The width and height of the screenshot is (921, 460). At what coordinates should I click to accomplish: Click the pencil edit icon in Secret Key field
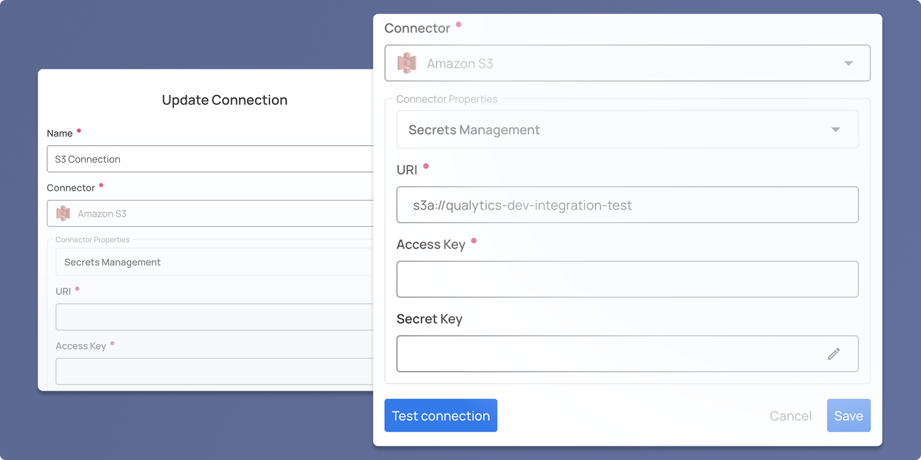pos(833,354)
